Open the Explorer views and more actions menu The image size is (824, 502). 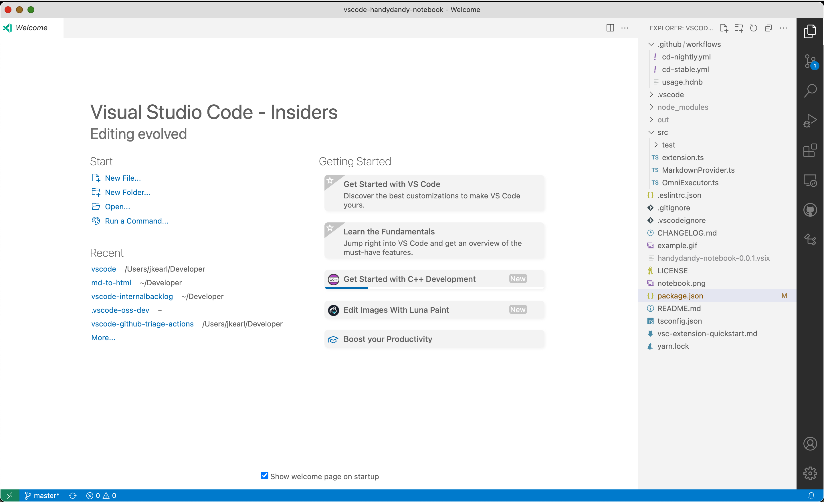pyautogui.click(x=783, y=28)
